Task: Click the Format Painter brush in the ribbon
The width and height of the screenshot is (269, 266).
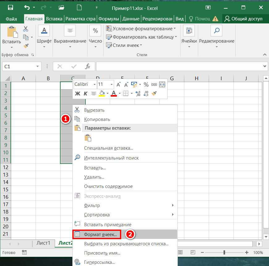Action: tap(26, 46)
